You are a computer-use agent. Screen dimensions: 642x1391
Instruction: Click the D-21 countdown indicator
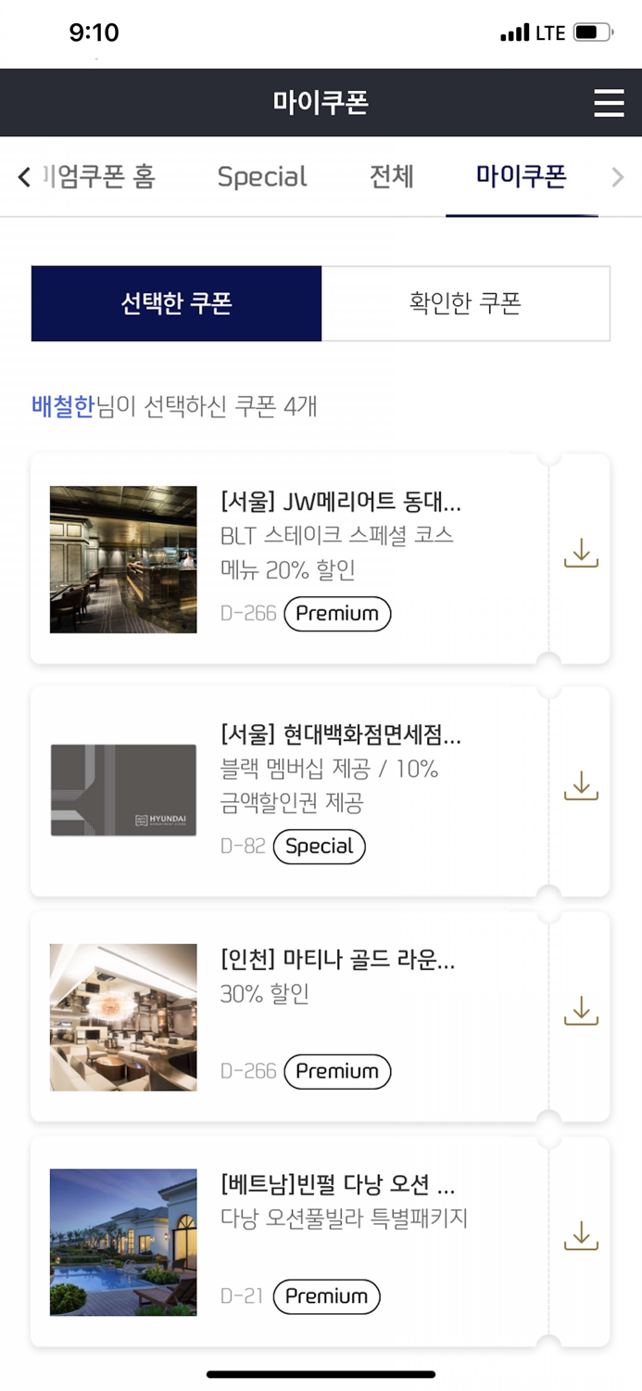tap(240, 1296)
